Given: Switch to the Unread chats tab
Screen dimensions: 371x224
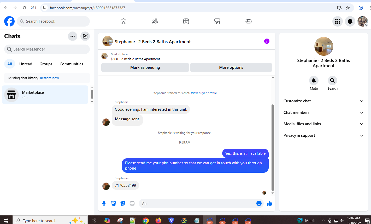Looking at the screenshot, I should [26, 64].
